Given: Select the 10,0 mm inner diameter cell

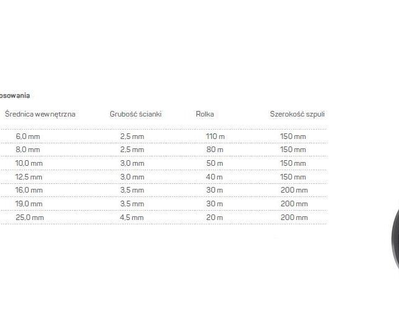Looking at the screenshot, I should (29, 163).
